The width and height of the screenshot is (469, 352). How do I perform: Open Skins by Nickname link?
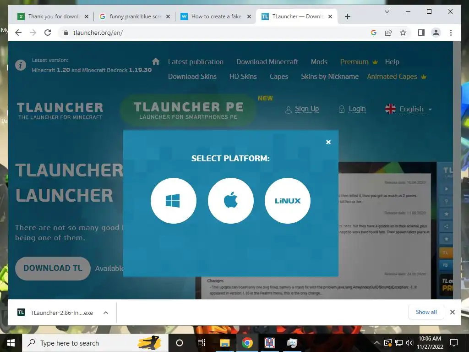pyautogui.click(x=330, y=77)
